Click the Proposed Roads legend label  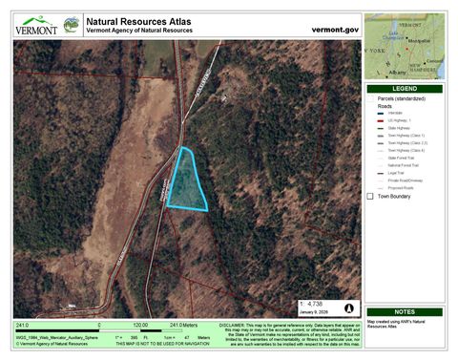(x=401, y=188)
